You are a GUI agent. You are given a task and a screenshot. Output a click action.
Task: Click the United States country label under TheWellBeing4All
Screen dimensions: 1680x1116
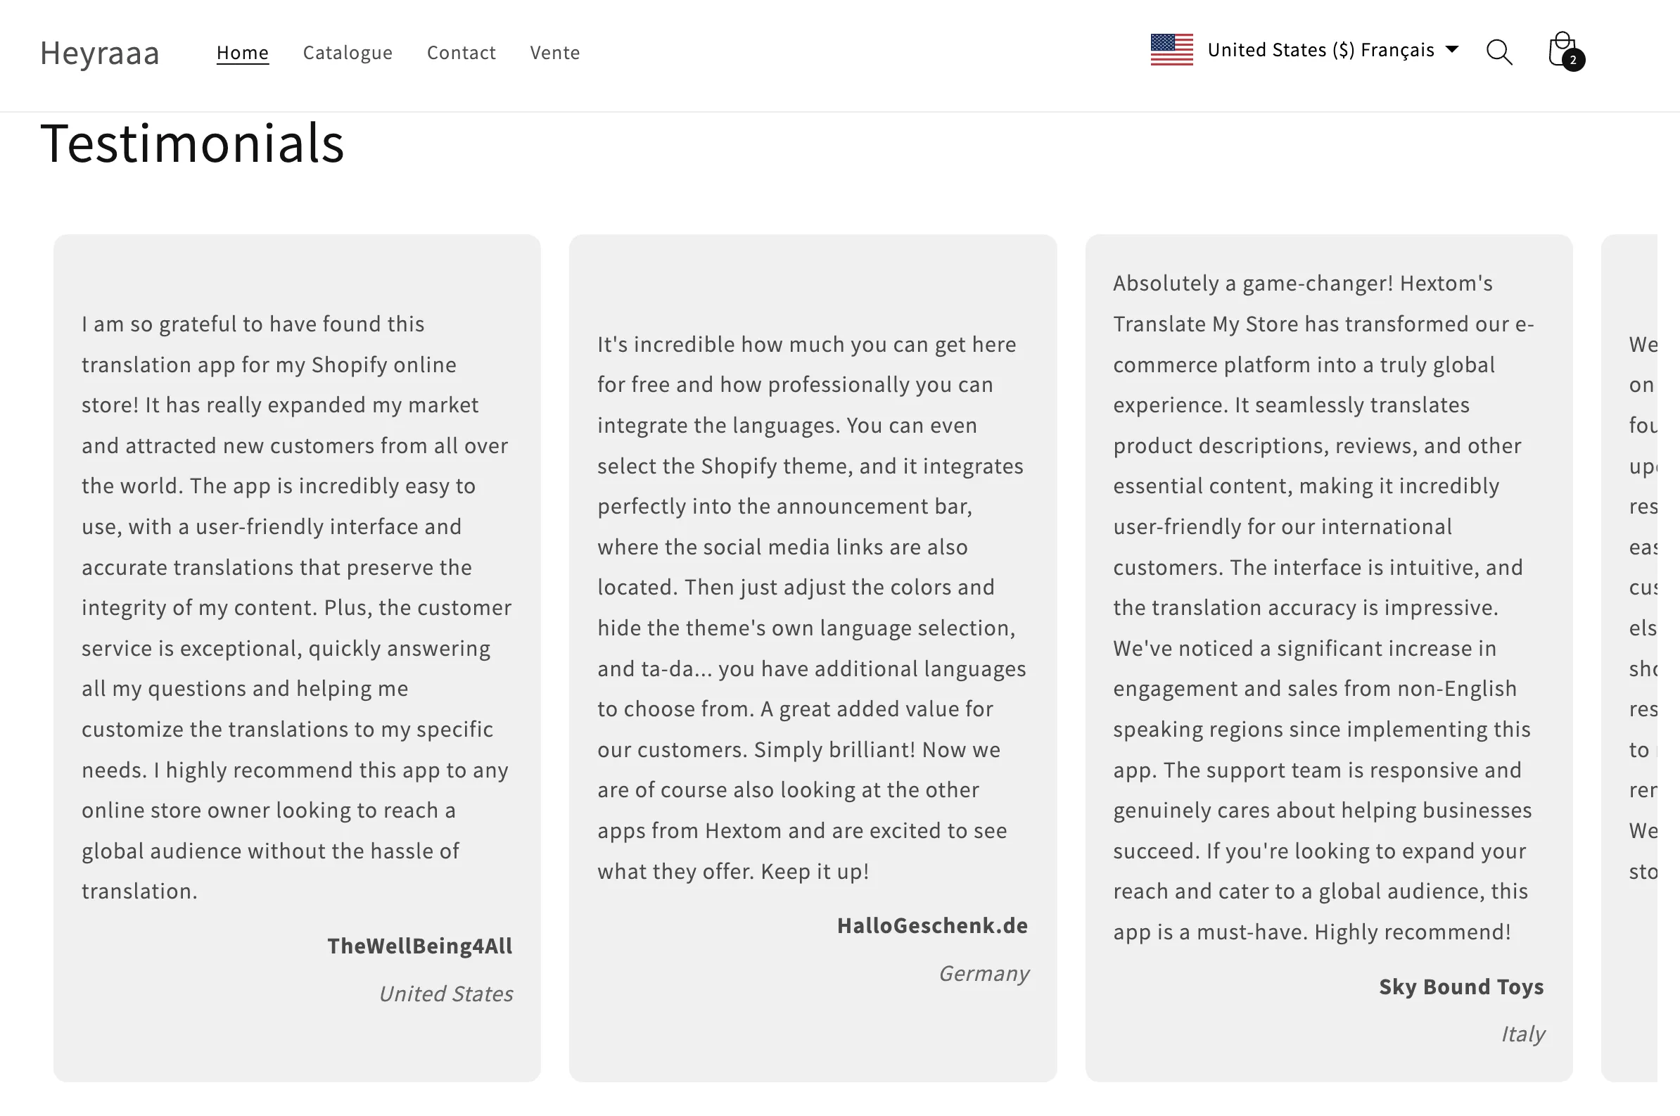pos(446,994)
